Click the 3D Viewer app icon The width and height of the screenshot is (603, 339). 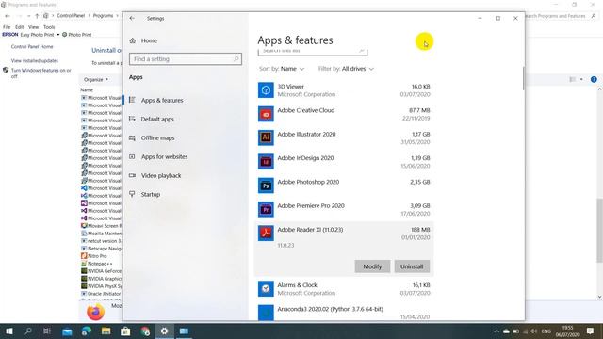(x=266, y=90)
